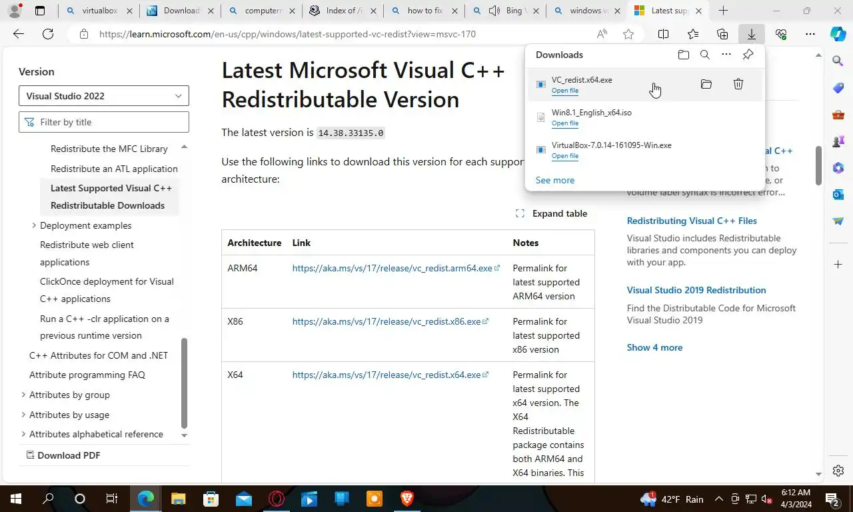Open File Explorer from the taskbar
This screenshot has height=512, width=853.
tap(178, 499)
